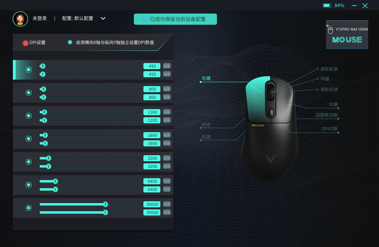Click the DPI切换 button mapping label

(x=330, y=128)
